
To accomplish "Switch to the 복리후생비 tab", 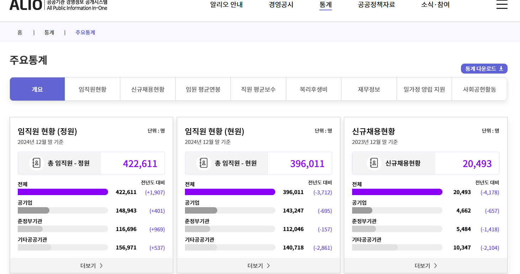I will point(314,89).
